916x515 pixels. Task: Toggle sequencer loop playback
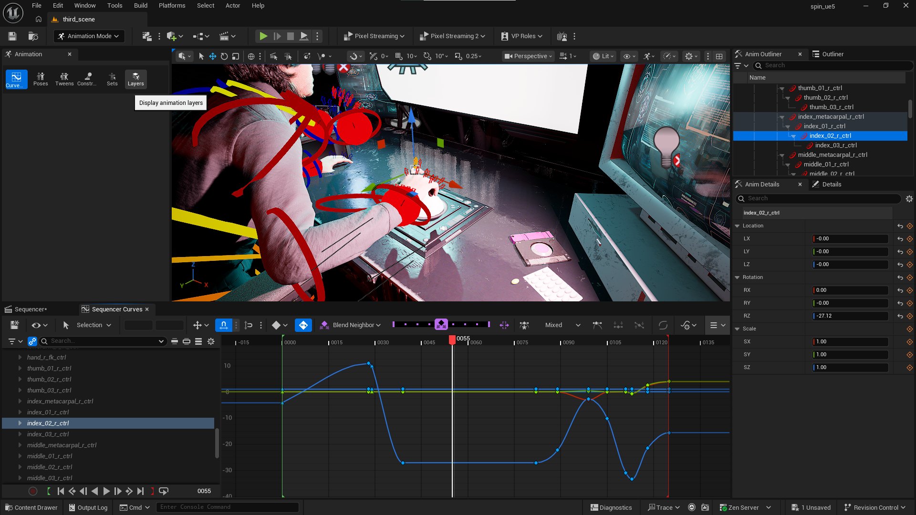point(164,491)
